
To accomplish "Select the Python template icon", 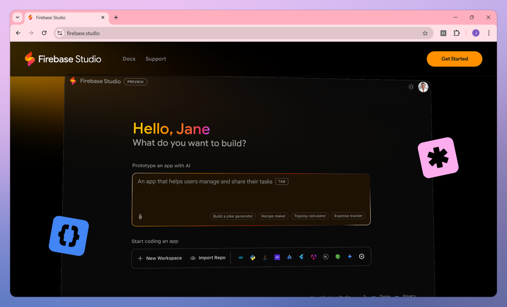I will tap(253, 257).
